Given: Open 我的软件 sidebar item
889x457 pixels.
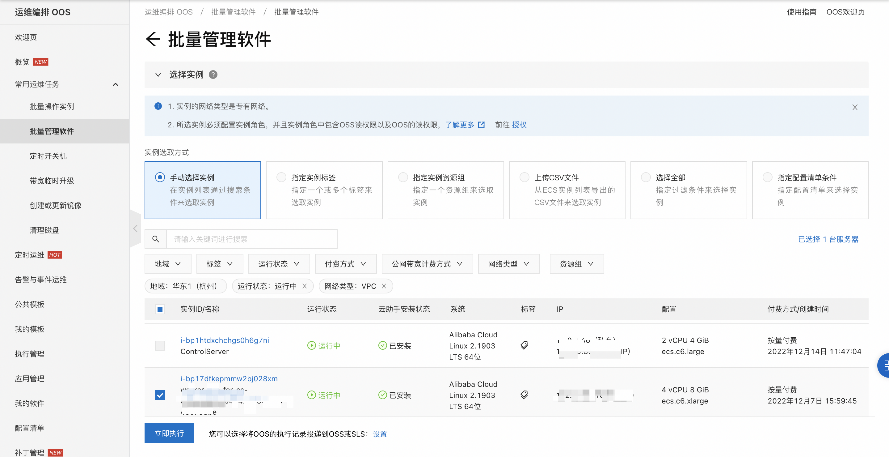Looking at the screenshot, I should pyautogui.click(x=29, y=404).
